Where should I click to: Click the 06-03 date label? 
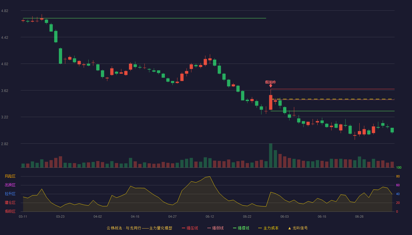point(285,216)
